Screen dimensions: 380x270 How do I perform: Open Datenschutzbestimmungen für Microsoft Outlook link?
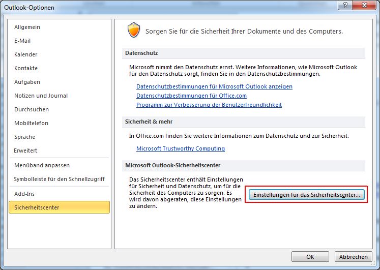pyautogui.click(x=214, y=86)
